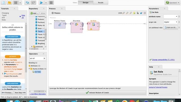Create a new process with the blank page icon
Image resolution: width=181 pixels, height=102 pixels.
point(3,3)
